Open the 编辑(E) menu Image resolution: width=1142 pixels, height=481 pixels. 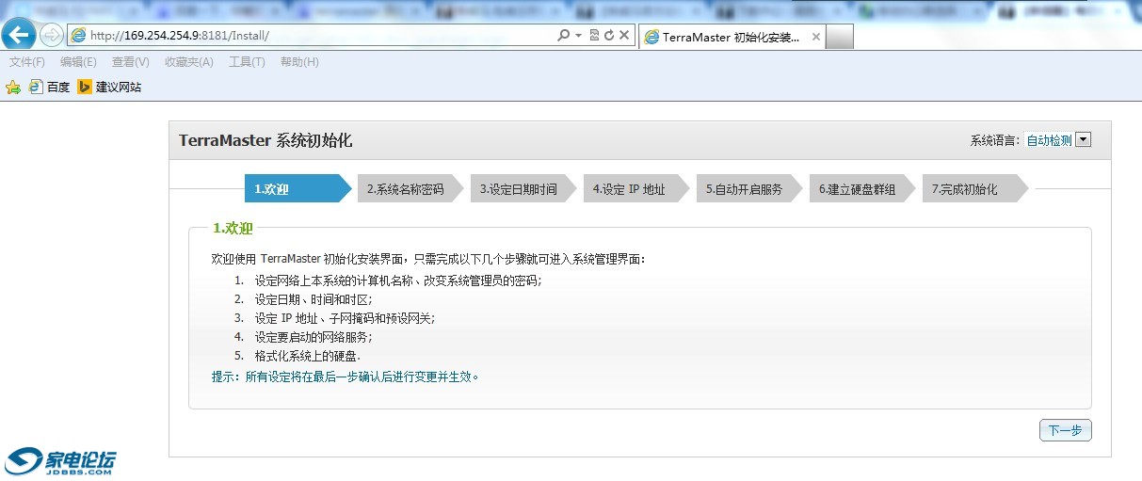tap(78, 62)
